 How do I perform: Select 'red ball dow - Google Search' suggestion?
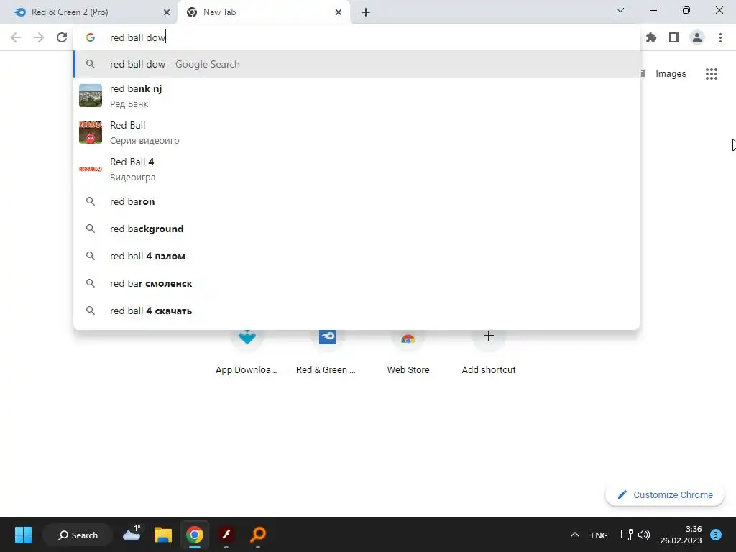pos(356,64)
